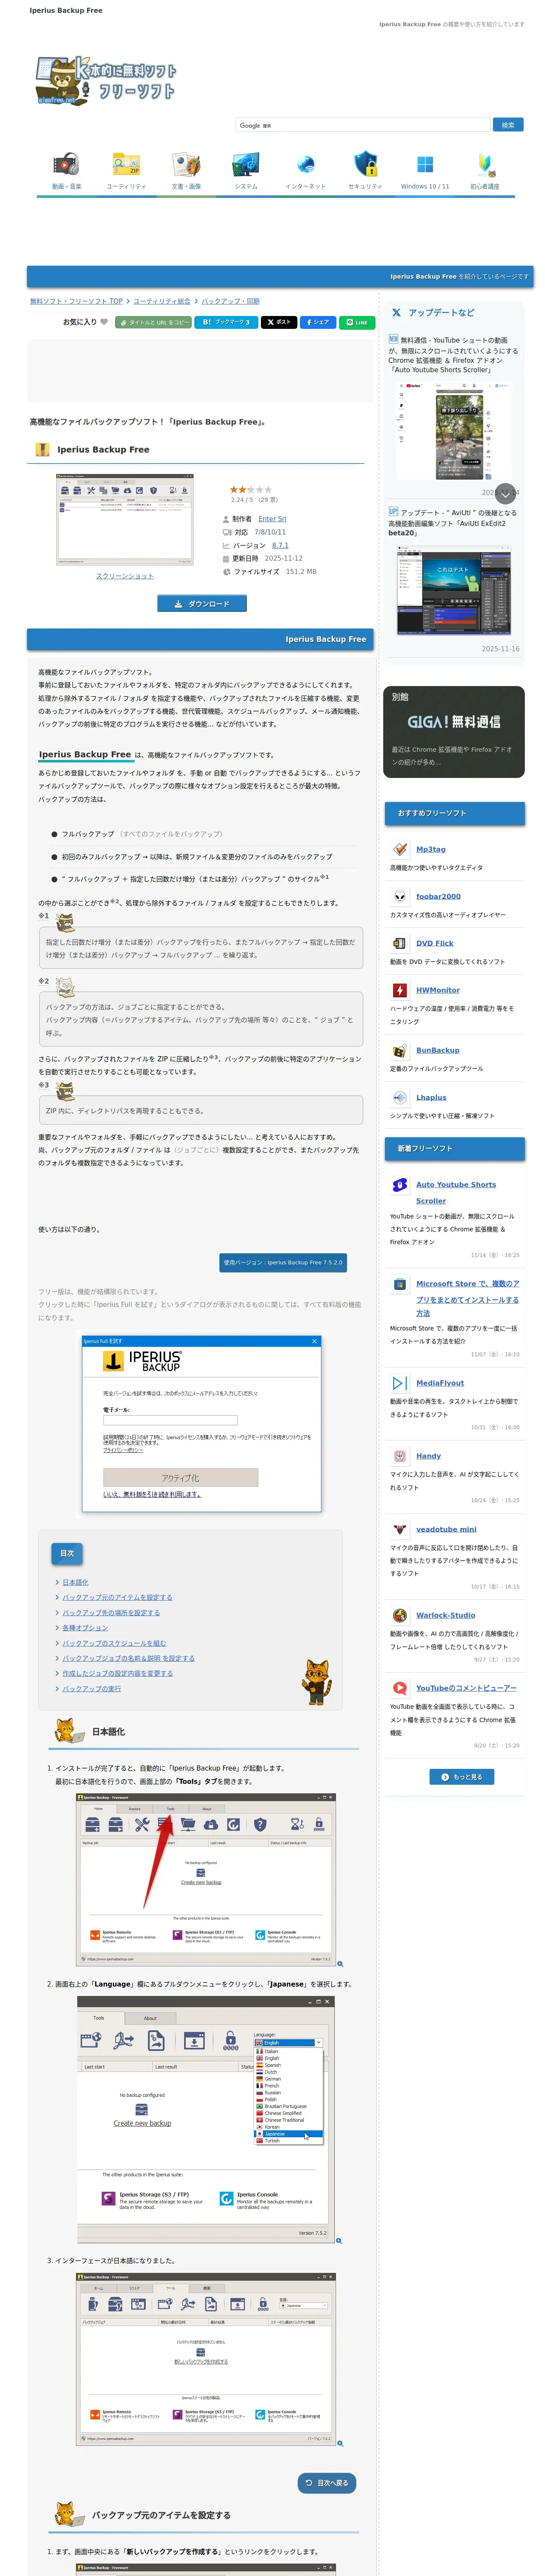The image size is (545, 2576).
Task: Open the Microsoft Store で、複数のア... link
Action: point(468,1298)
